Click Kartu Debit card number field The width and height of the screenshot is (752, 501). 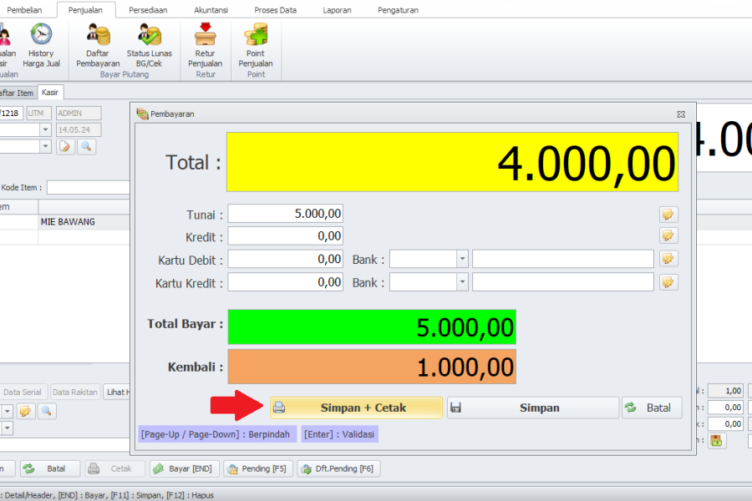point(563,259)
